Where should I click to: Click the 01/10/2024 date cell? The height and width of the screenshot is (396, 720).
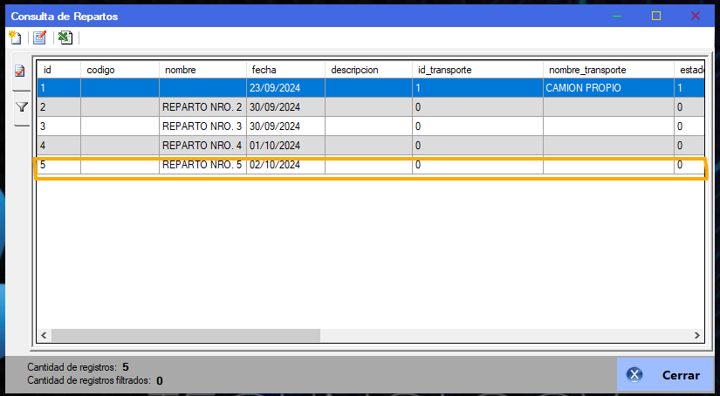(x=285, y=146)
